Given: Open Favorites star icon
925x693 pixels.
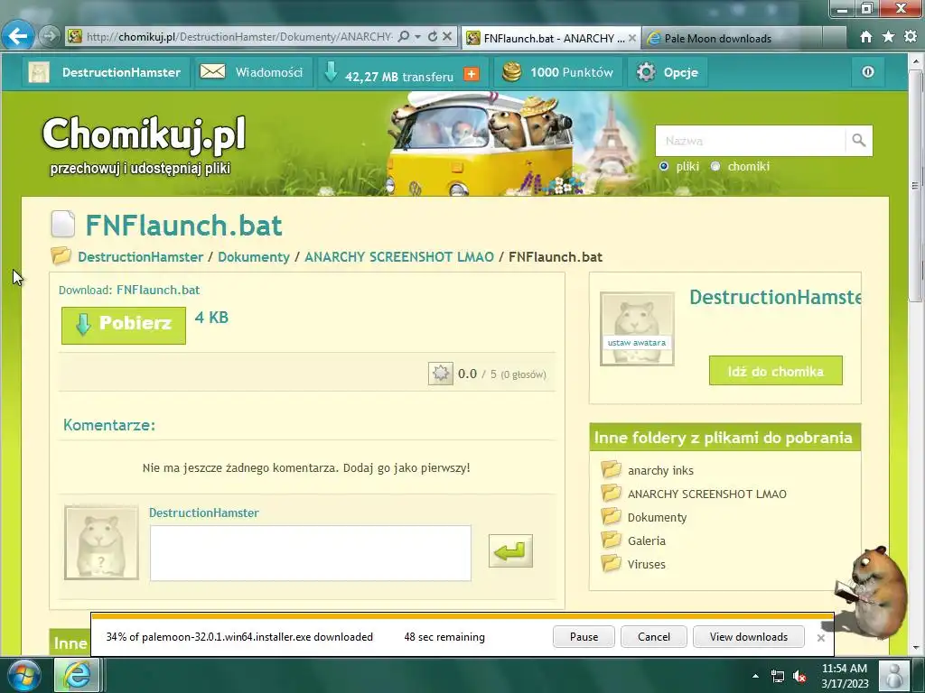Looking at the screenshot, I should coord(888,36).
